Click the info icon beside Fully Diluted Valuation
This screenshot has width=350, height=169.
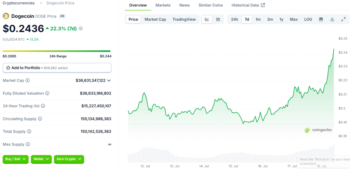(47, 93)
